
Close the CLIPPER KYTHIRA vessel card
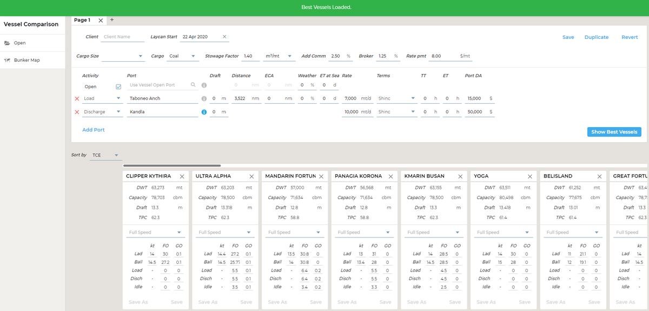coord(182,176)
